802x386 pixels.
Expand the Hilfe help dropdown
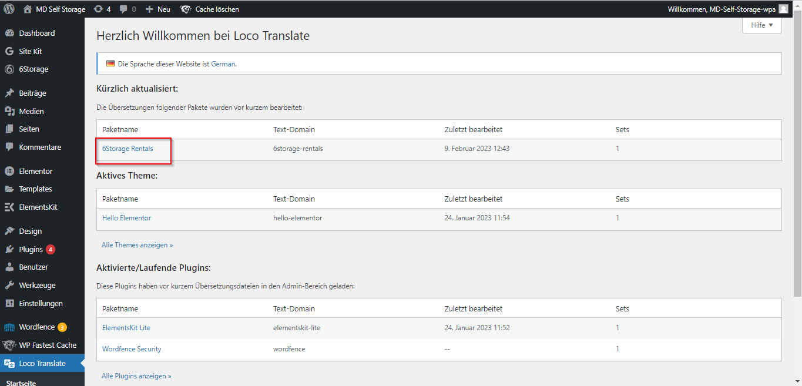pos(762,25)
